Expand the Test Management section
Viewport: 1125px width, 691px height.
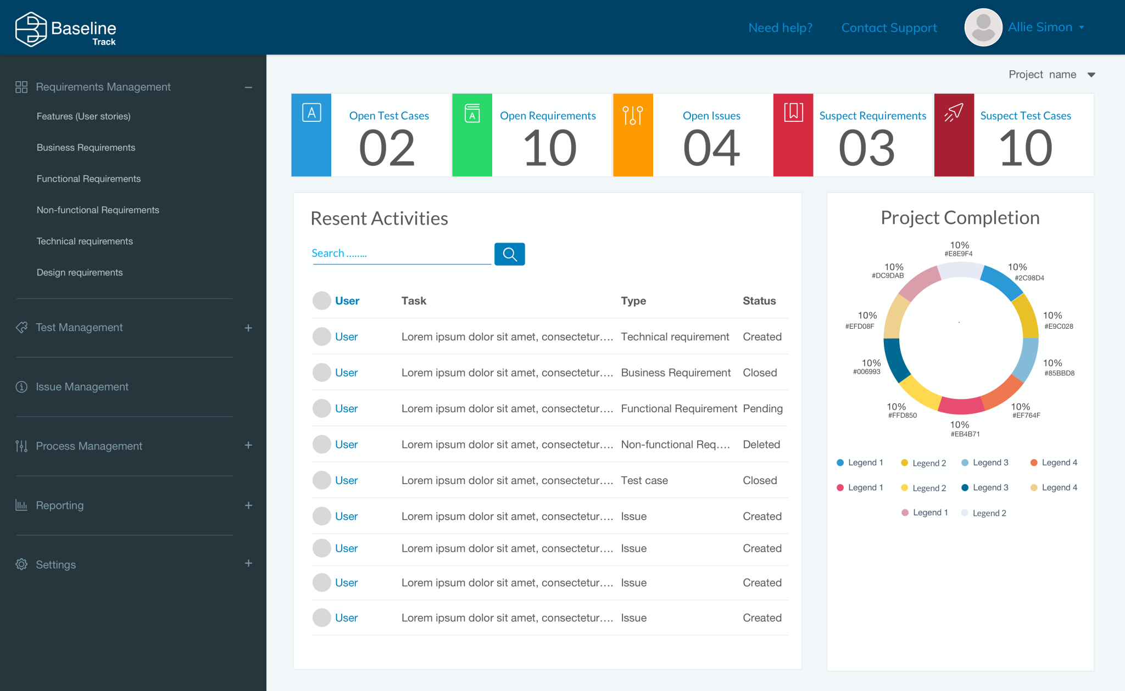click(x=248, y=328)
